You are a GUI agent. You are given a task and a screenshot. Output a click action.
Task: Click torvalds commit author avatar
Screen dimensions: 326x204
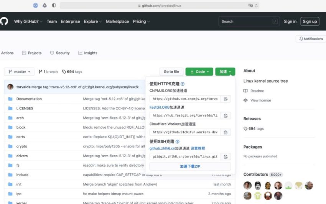click(10, 87)
